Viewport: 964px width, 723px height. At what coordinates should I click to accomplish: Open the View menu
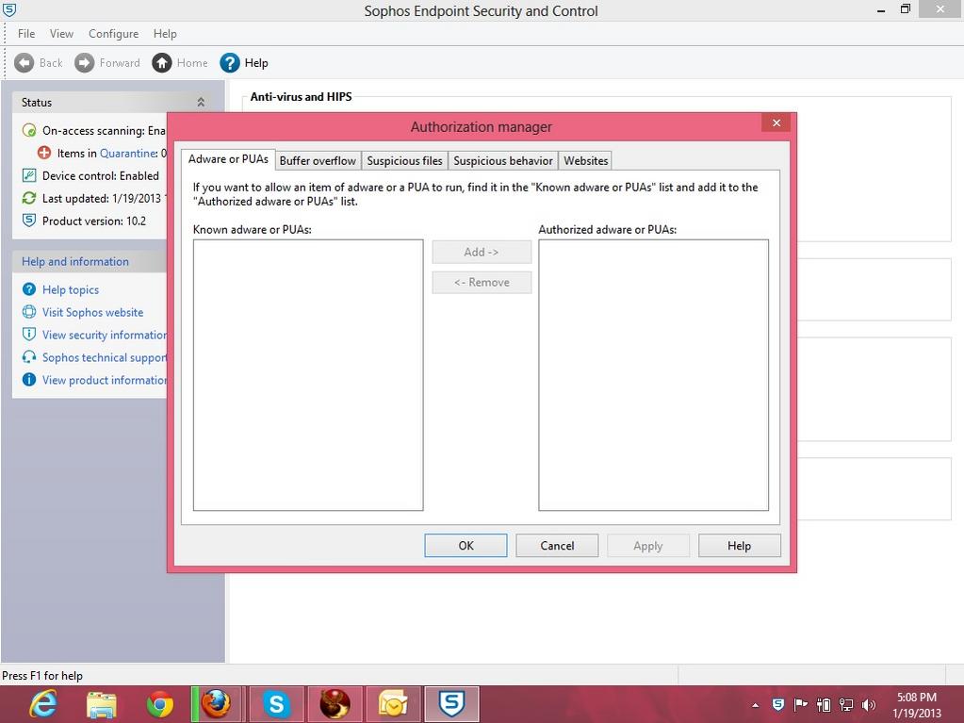point(61,33)
